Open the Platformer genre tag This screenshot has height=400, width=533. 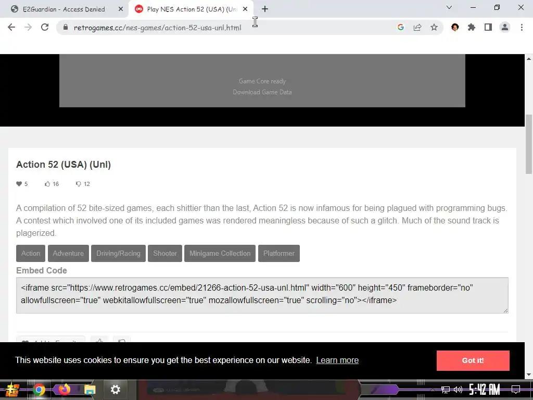[x=279, y=254]
